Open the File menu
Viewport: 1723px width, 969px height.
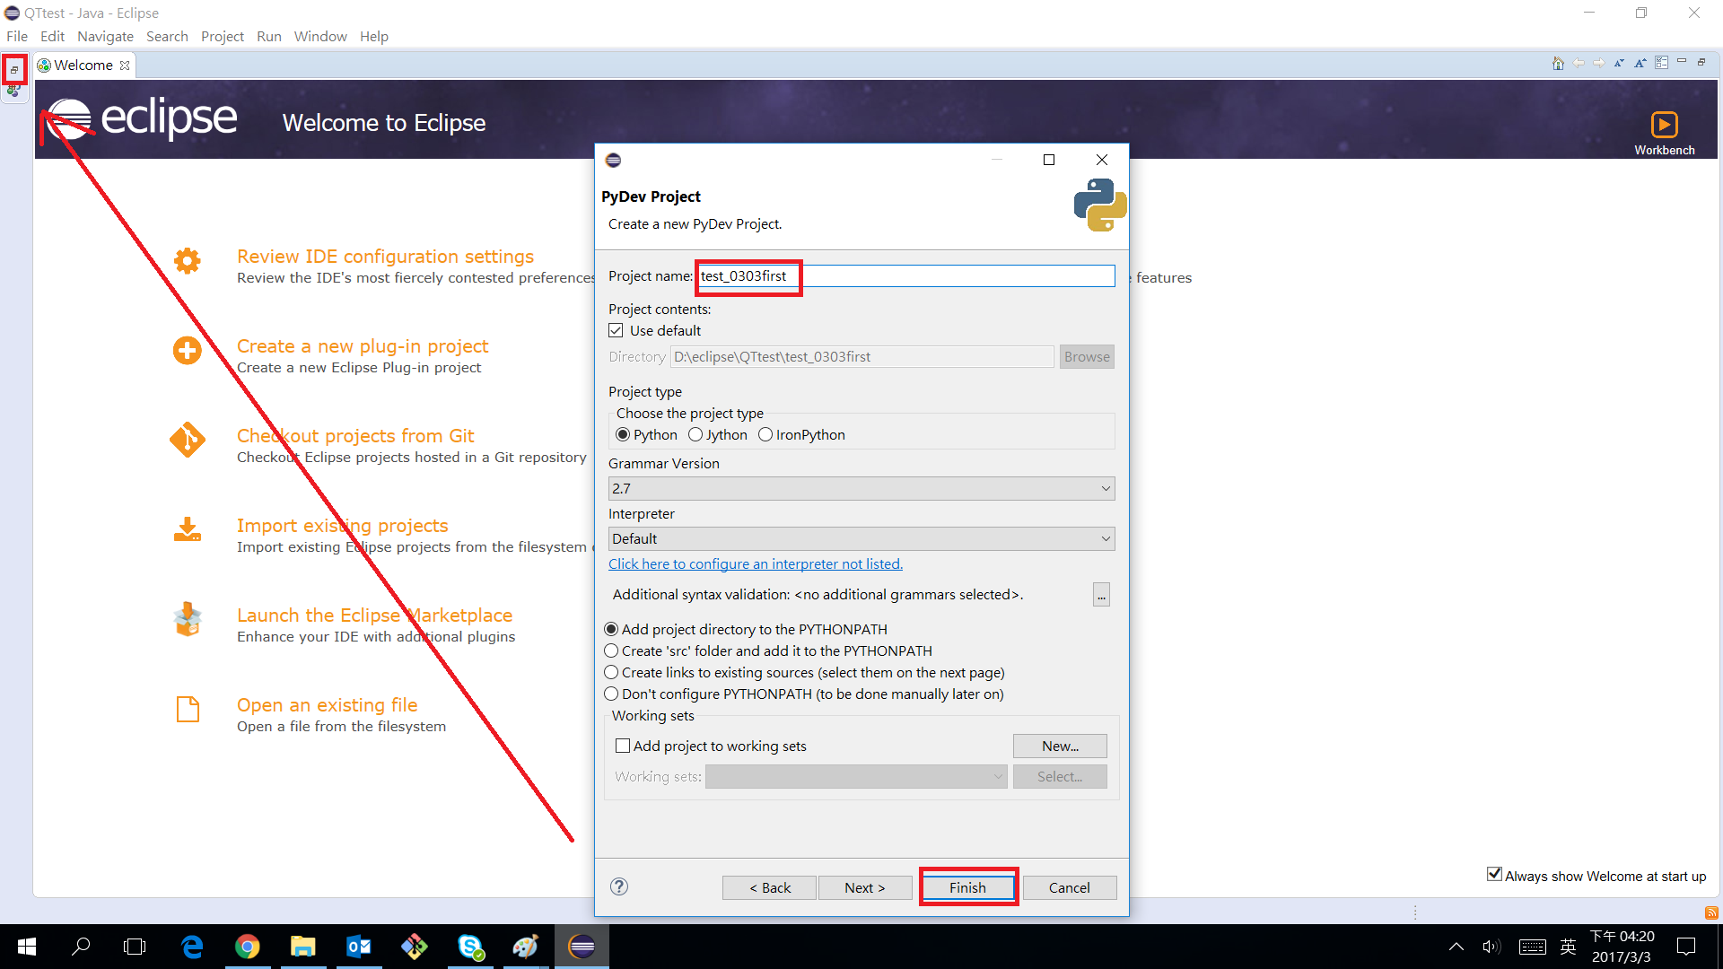pos(17,36)
